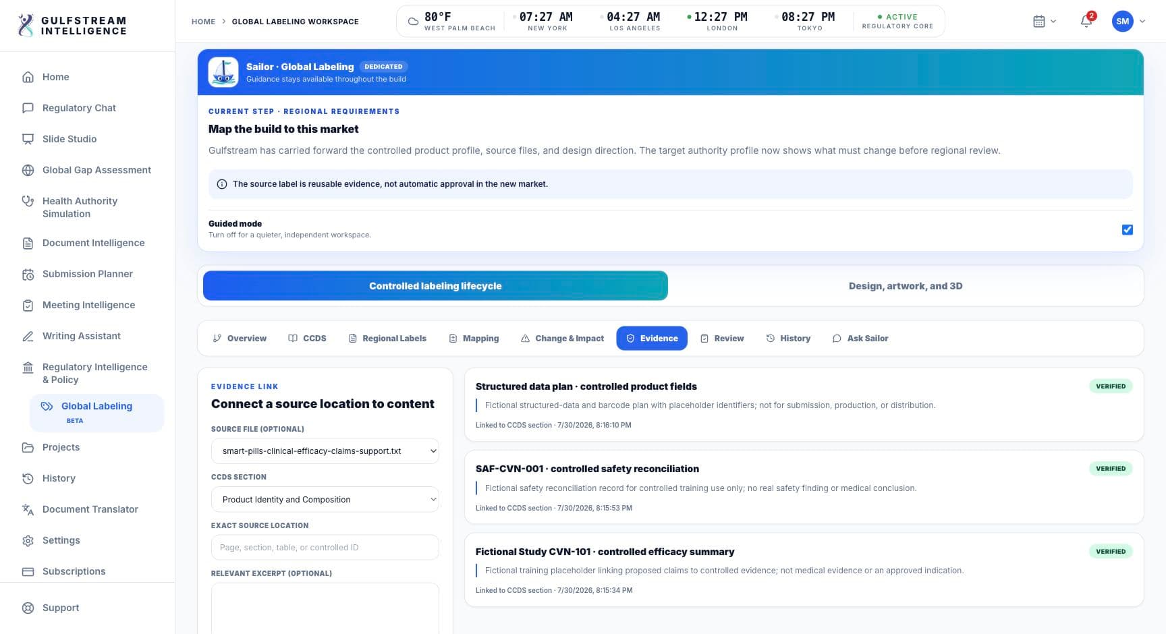
Task: Select Design, artwork, and 3D section
Action: point(906,286)
